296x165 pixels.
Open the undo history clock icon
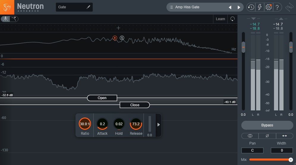[x=251, y=7]
